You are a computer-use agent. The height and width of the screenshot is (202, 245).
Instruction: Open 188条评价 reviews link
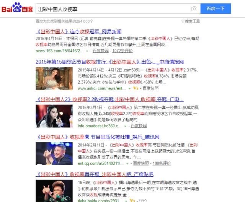pyautogui.click(x=162, y=163)
